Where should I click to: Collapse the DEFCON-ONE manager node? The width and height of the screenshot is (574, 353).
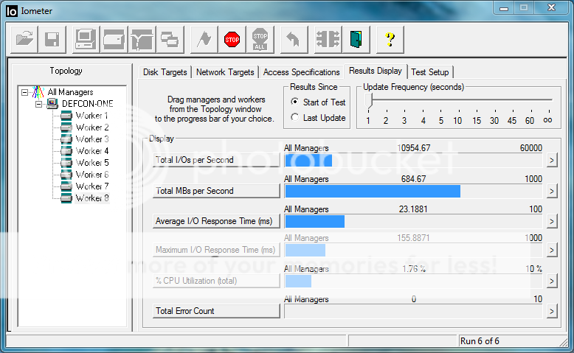click(39, 104)
